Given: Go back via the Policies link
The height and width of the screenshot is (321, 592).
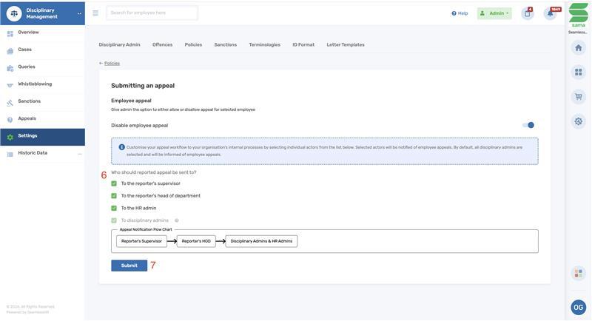Looking at the screenshot, I should click(111, 64).
